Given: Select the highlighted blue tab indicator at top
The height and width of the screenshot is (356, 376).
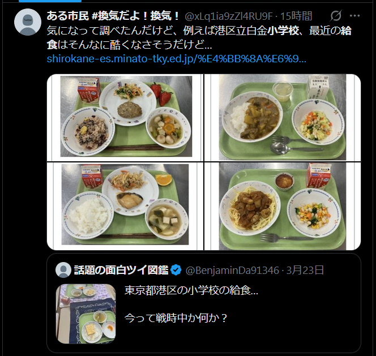Looking at the screenshot, I should (50, 1).
